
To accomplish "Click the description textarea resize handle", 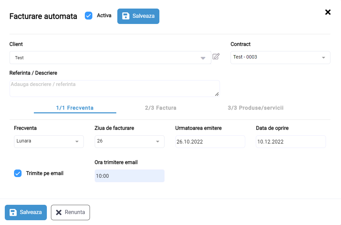I will click(x=217, y=94).
